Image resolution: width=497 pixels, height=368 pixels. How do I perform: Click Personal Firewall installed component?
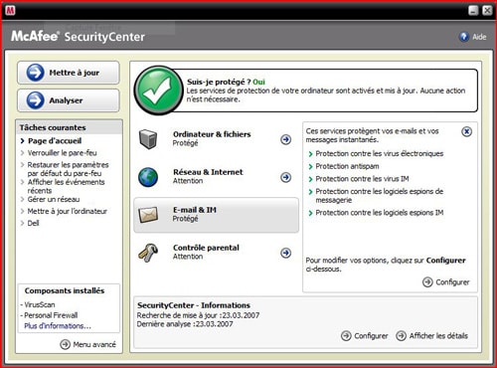coord(51,315)
